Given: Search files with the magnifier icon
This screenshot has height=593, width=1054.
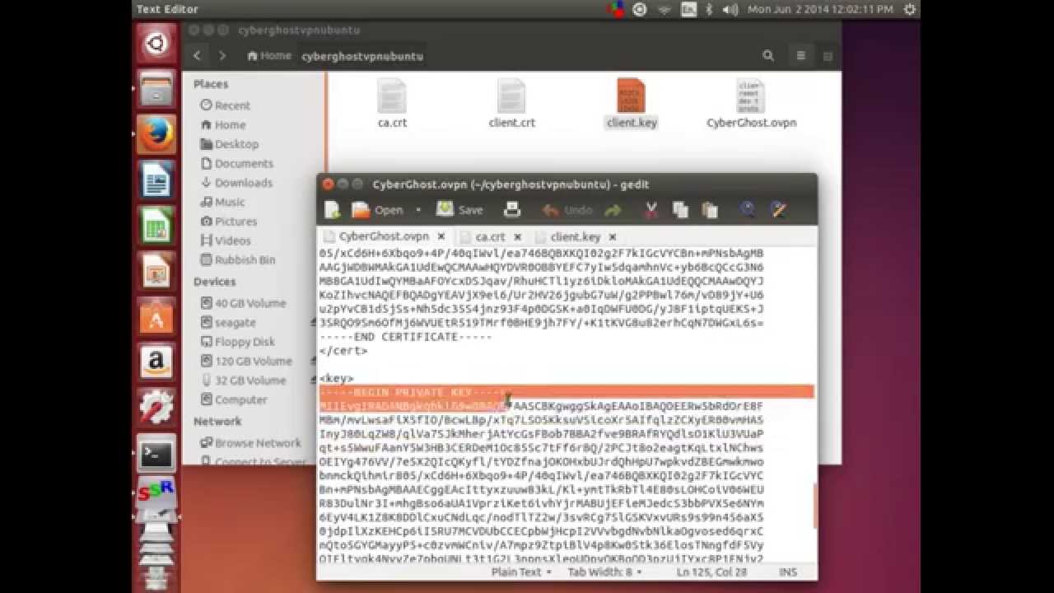Looking at the screenshot, I should [x=768, y=56].
